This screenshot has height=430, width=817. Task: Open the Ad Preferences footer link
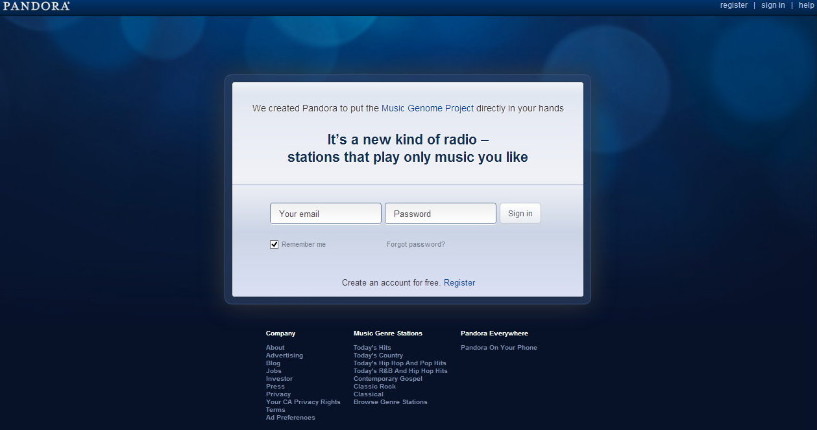291,418
